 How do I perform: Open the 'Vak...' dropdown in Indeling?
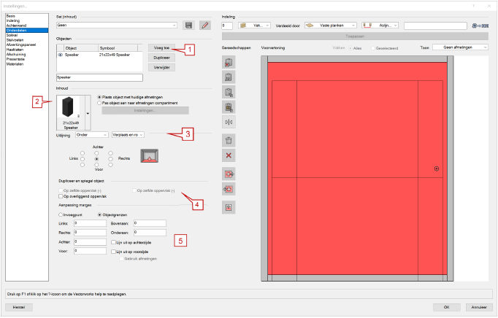point(254,26)
